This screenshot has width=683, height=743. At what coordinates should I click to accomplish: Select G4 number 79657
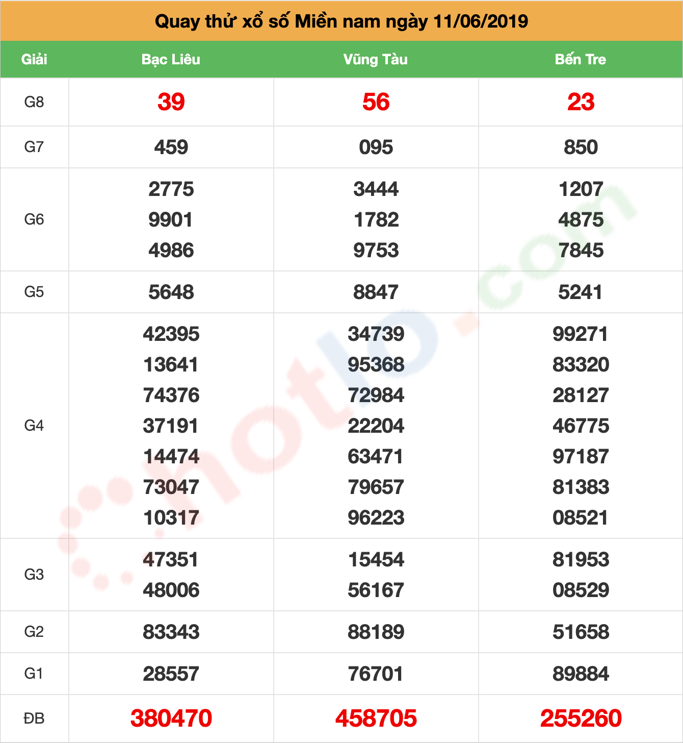pos(376,487)
